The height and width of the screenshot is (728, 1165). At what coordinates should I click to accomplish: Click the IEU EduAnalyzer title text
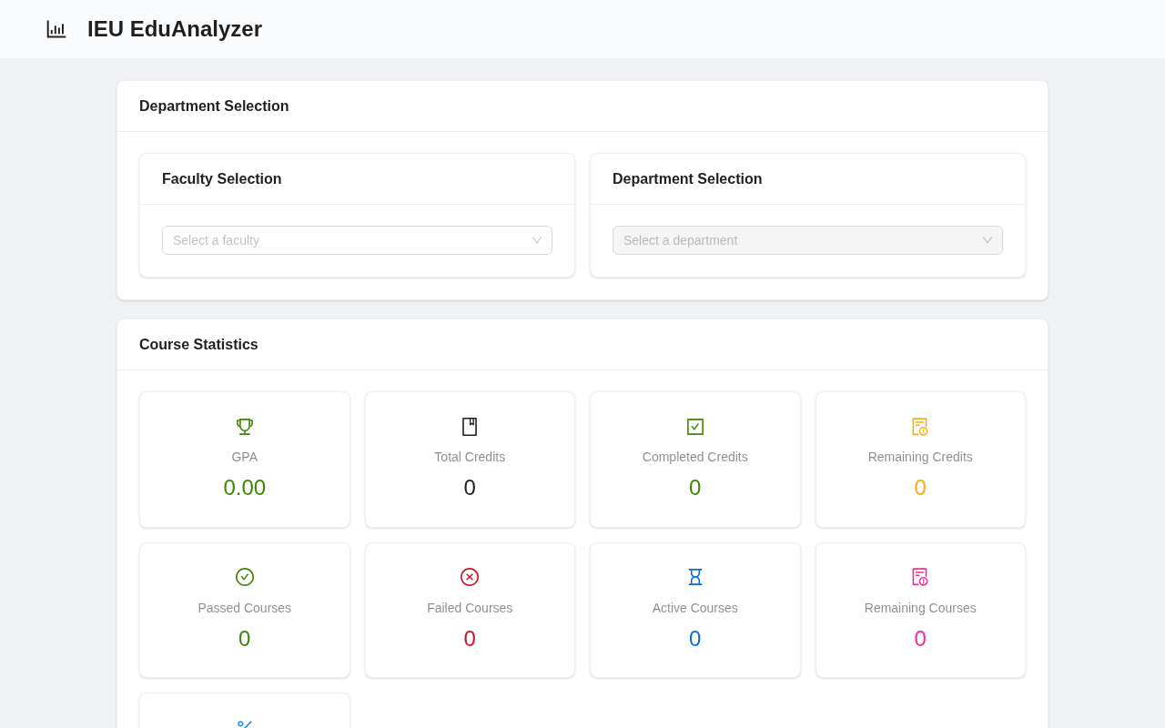175,29
